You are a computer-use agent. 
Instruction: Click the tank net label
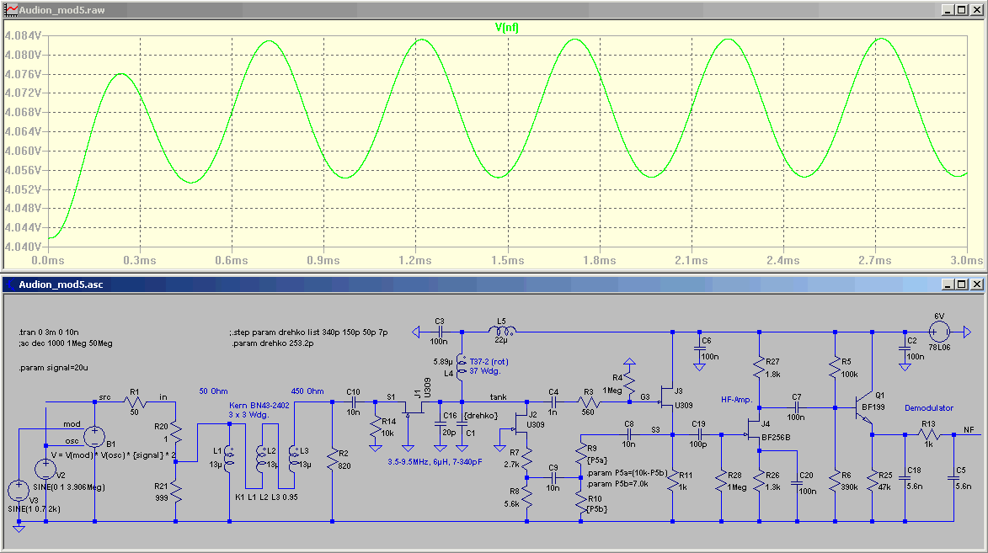pyautogui.click(x=499, y=396)
